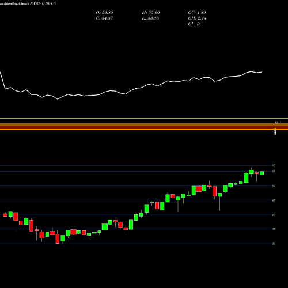Image resolution: width=288 pixels, height=288 pixels.
Task: Click the 50 price axis label
Action: tap(274, 186)
